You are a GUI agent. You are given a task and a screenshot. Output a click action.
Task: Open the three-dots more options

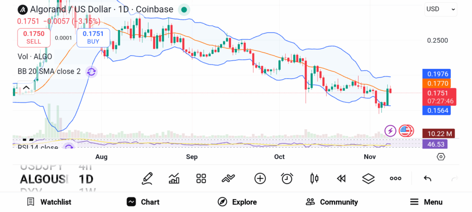(x=395, y=178)
